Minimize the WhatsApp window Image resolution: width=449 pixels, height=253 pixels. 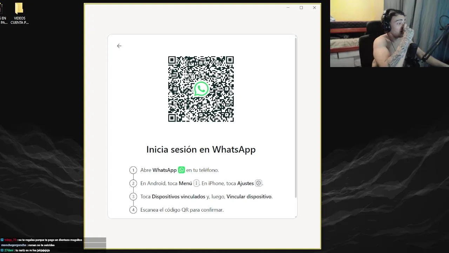(288, 8)
